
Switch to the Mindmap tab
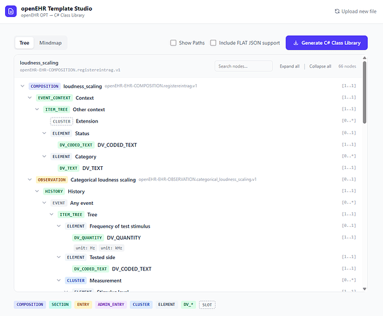(x=51, y=43)
